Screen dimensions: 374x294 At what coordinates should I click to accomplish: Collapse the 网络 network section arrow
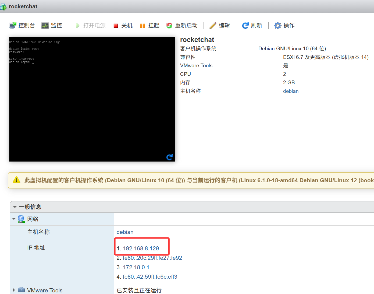[x=14, y=219]
